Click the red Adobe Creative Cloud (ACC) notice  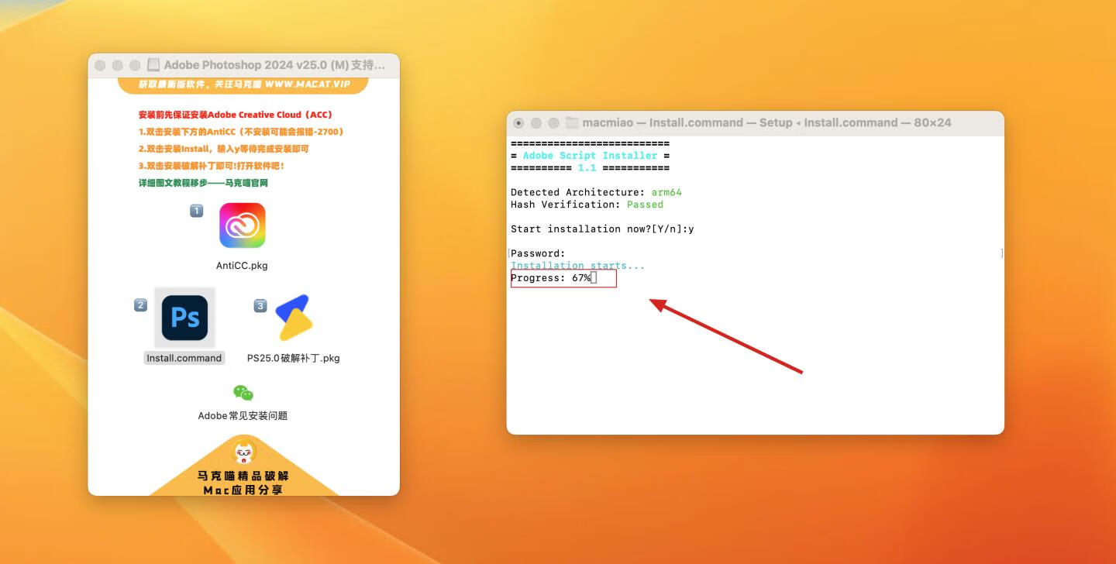click(236, 115)
